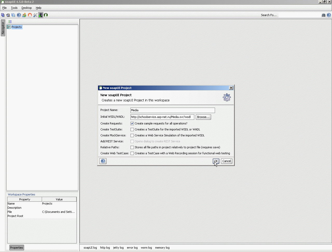The height and width of the screenshot is (252, 332).
Task: Click the green loadUI toolbar icon
Action: (46, 15)
